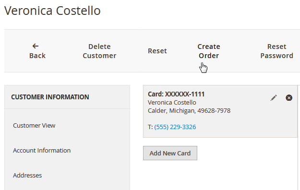Select the Card: XXXXXX-1111 heading
The image size is (300, 190).
coord(176,94)
